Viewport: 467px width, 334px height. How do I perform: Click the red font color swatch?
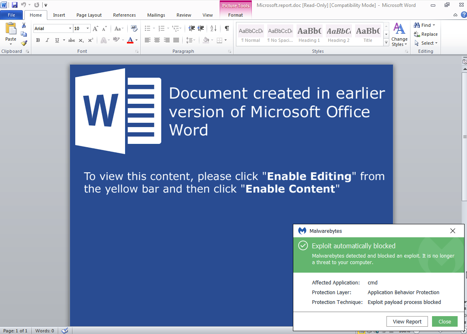[x=130, y=40]
